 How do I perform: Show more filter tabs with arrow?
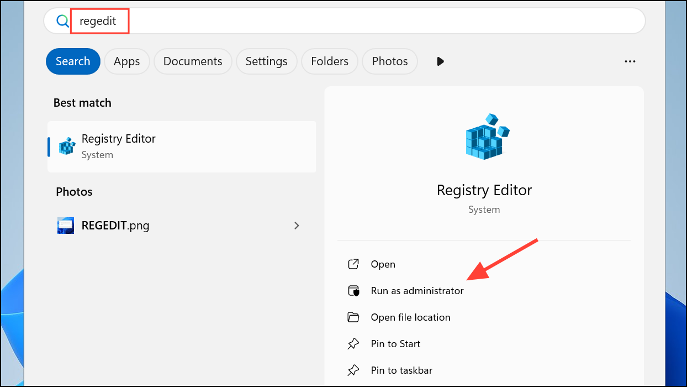[440, 61]
